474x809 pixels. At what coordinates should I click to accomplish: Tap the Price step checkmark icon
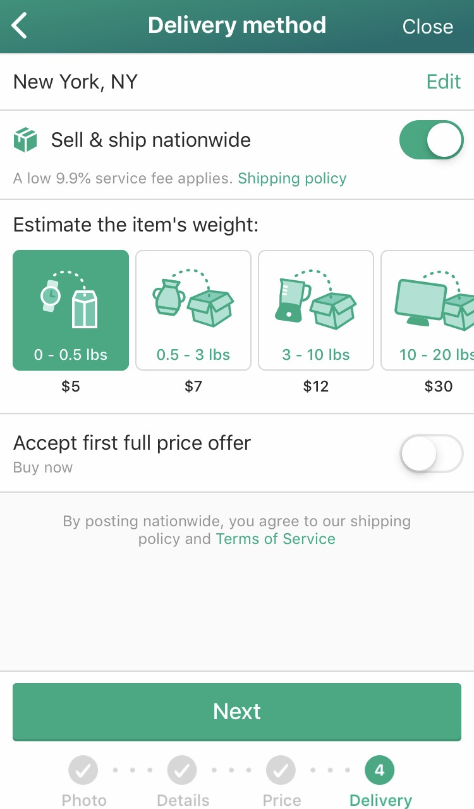coord(281,770)
